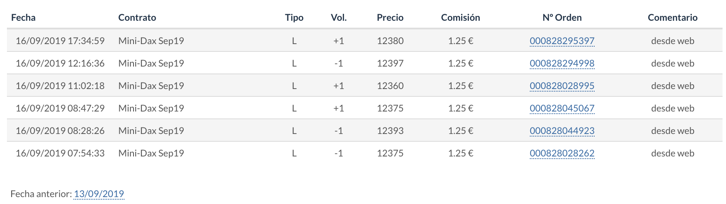Select the 17:34:59 trade timestamp

coord(60,41)
